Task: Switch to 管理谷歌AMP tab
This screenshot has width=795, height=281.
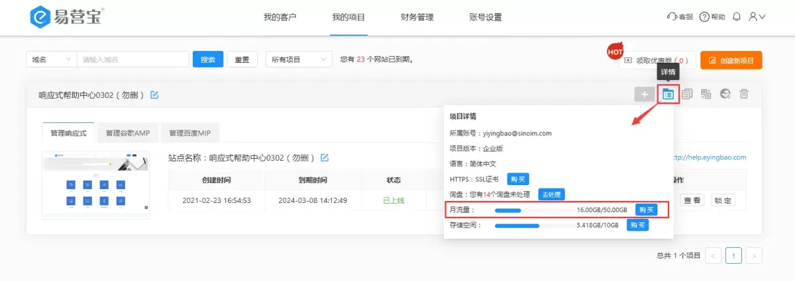Action: coord(128,133)
